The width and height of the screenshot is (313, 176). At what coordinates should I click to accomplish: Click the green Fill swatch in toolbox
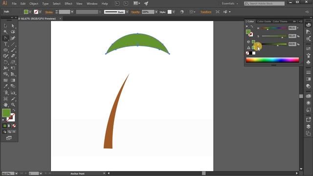point(6,113)
